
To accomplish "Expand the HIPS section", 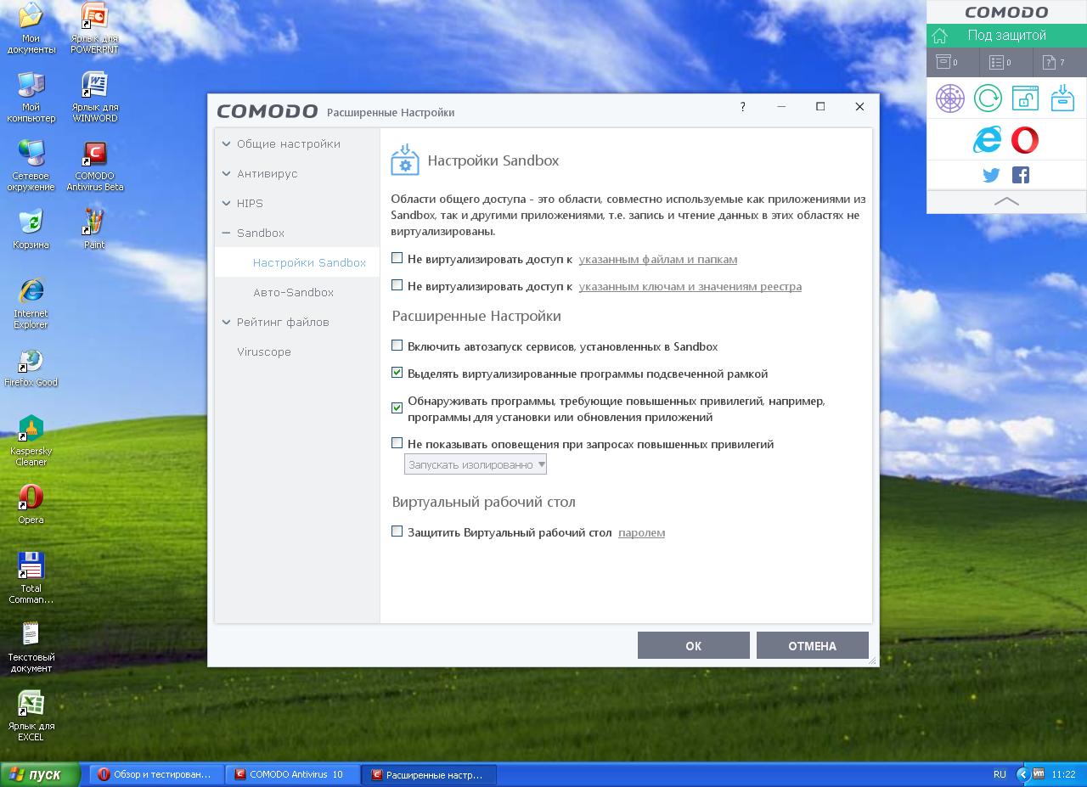I will click(x=297, y=203).
